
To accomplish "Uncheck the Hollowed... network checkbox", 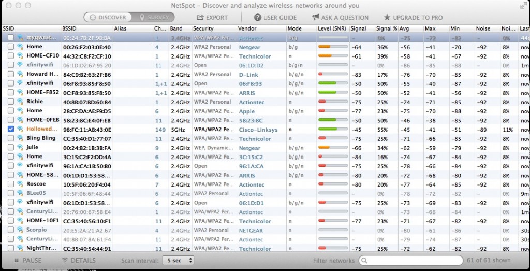I will coord(11,129).
